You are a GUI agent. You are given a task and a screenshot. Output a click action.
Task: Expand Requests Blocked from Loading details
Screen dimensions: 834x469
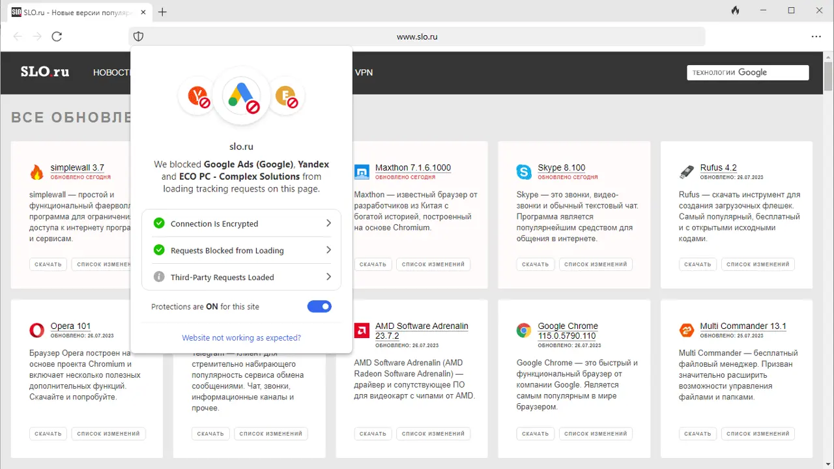241,250
